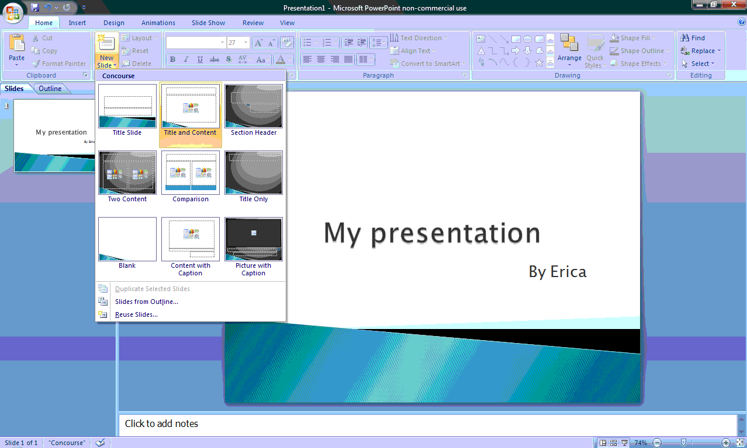Click the Text Direction icon

pos(419,37)
